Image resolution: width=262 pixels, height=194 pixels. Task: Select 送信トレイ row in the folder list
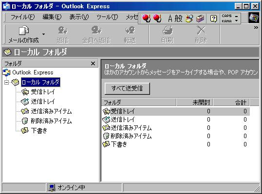pos(176,120)
